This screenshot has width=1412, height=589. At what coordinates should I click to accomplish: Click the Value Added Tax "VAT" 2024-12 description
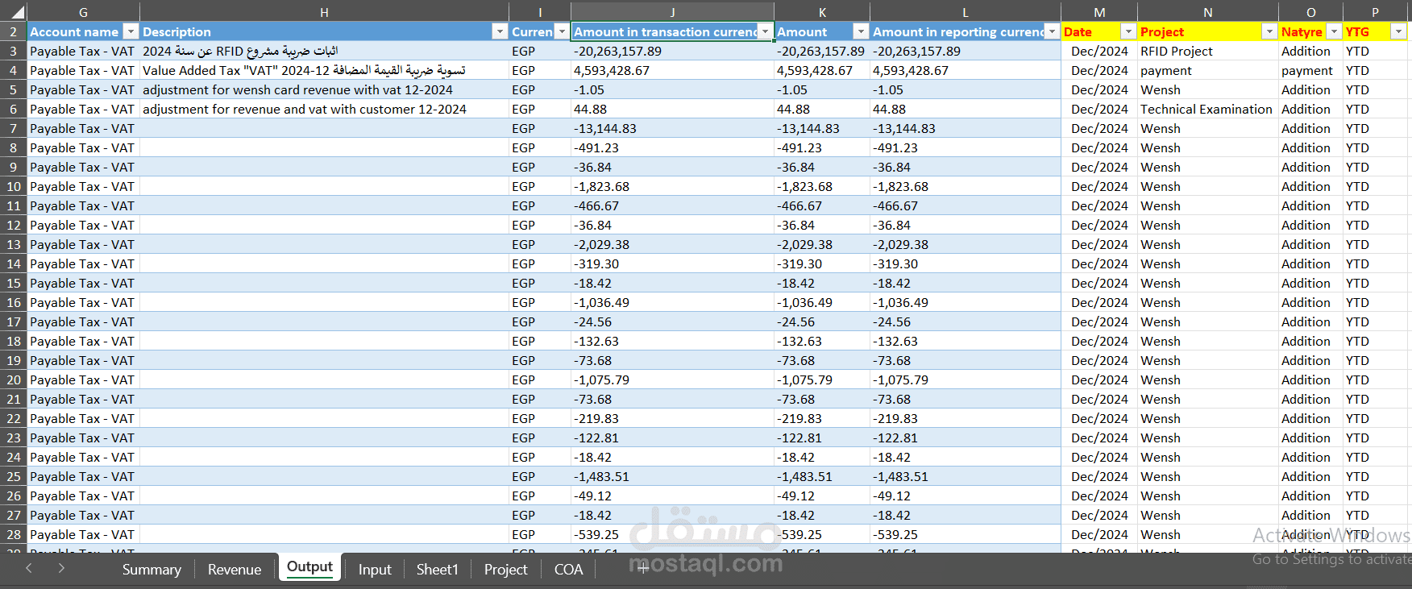coord(324,70)
